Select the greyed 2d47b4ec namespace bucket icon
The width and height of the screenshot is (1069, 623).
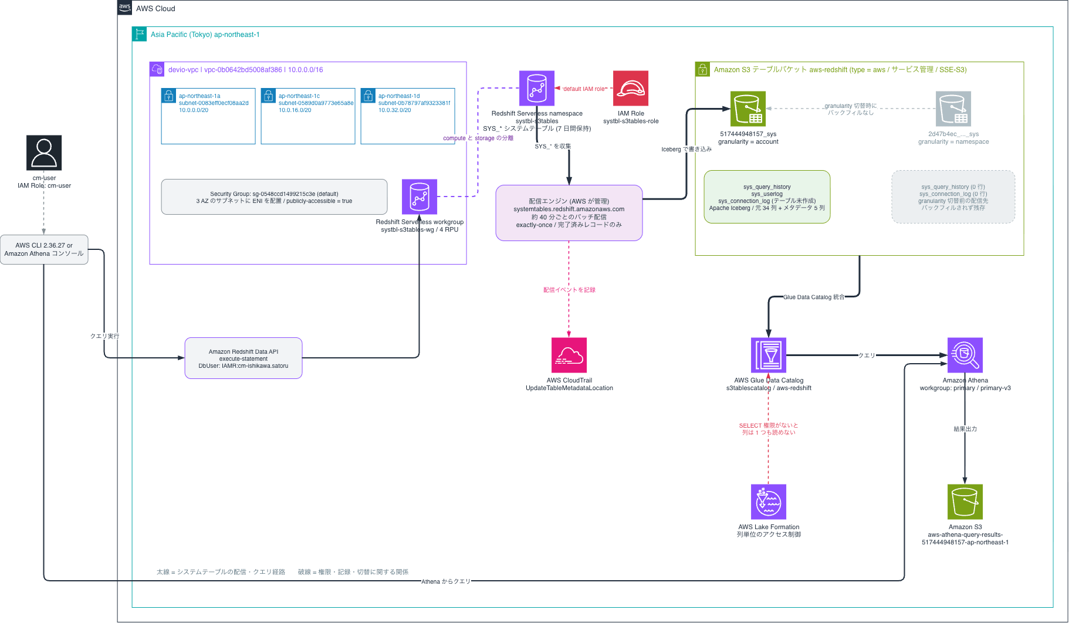click(x=953, y=109)
